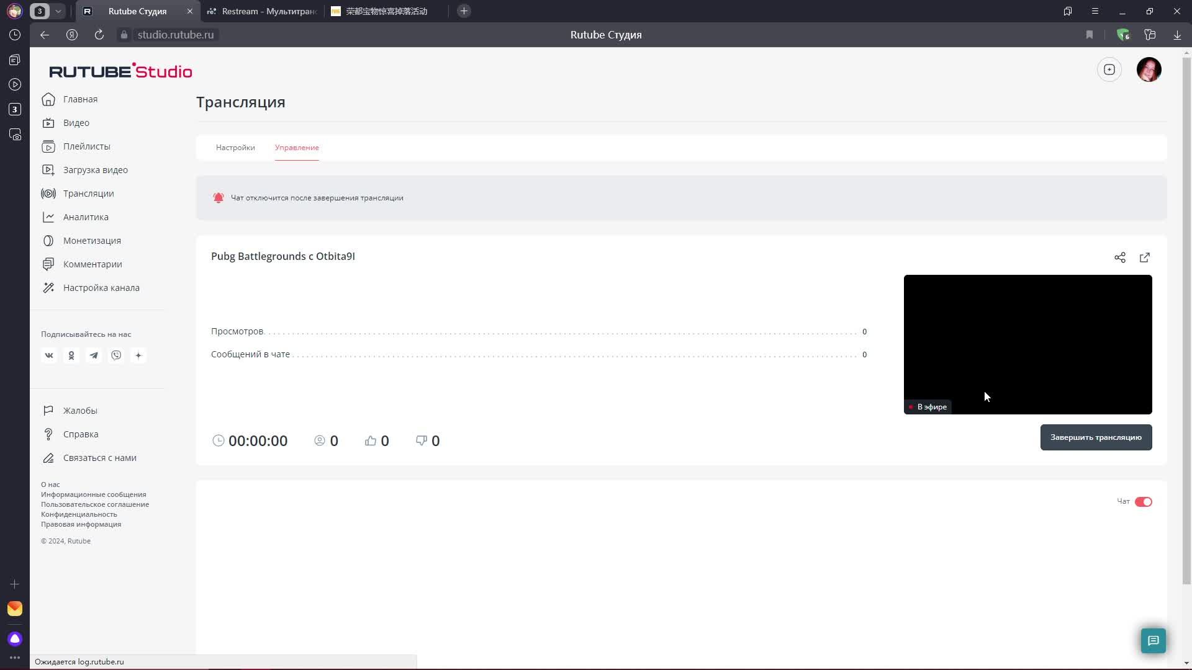The image size is (1192, 670).
Task: Click the share icon for the broadcast
Action: pyautogui.click(x=1119, y=257)
